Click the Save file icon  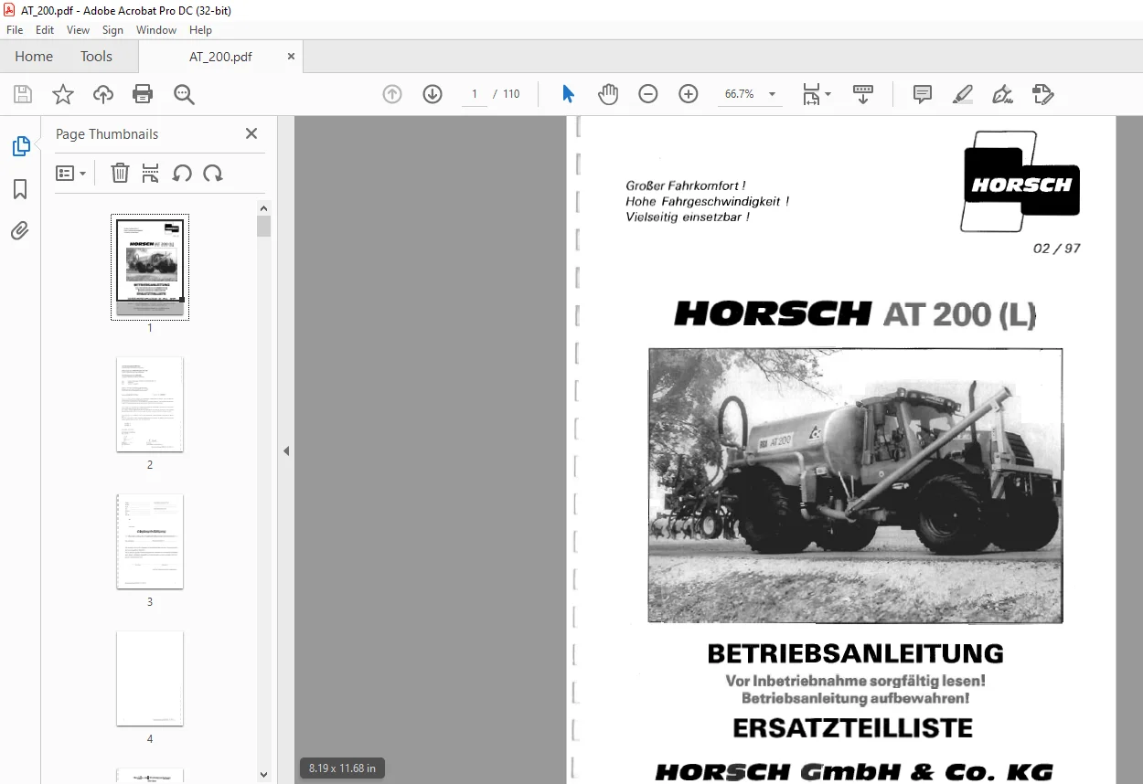[x=23, y=94]
